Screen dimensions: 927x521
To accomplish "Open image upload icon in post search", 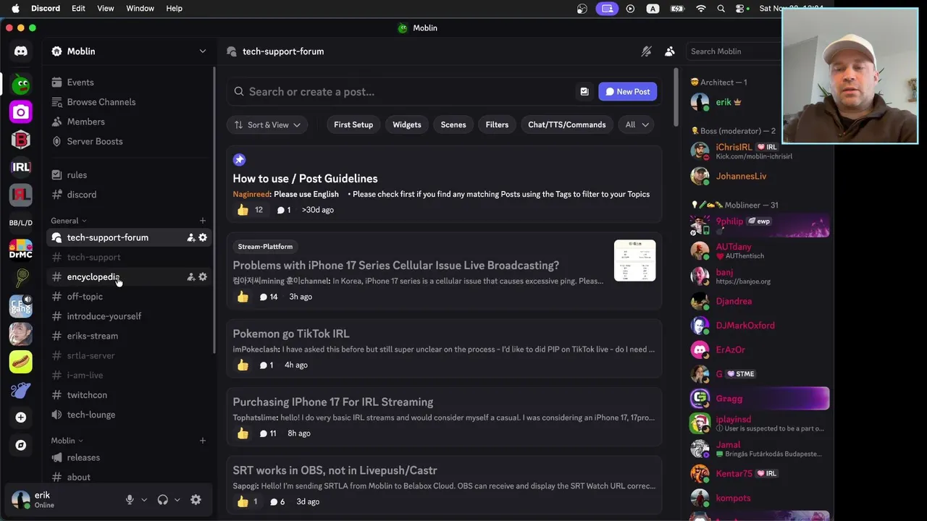I will [x=584, y=91].
